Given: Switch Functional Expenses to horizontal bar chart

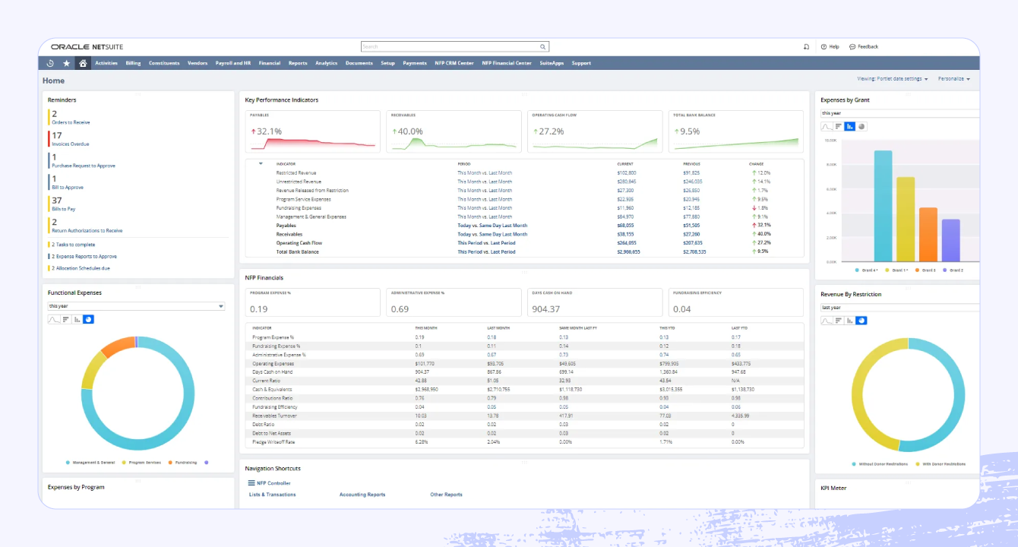Looking at the screenshot, I should tap(65, 320).
